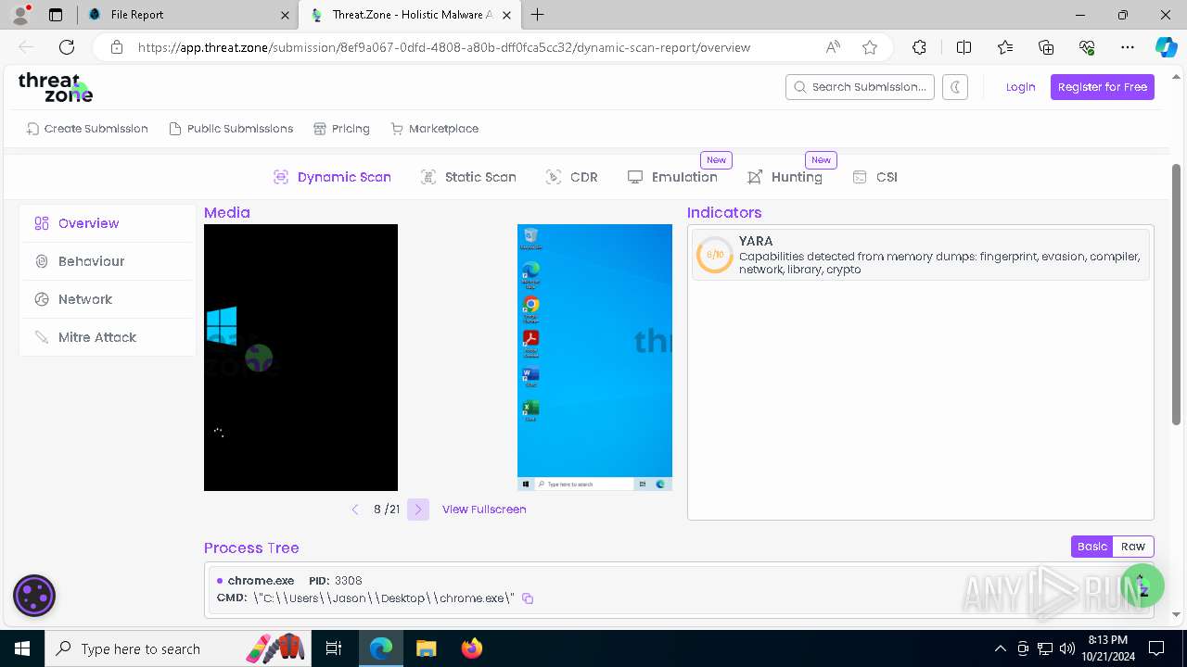This screenshot has width=1187, height=667.
Task: Go to next media screenshot
Action: pos(418,510)
